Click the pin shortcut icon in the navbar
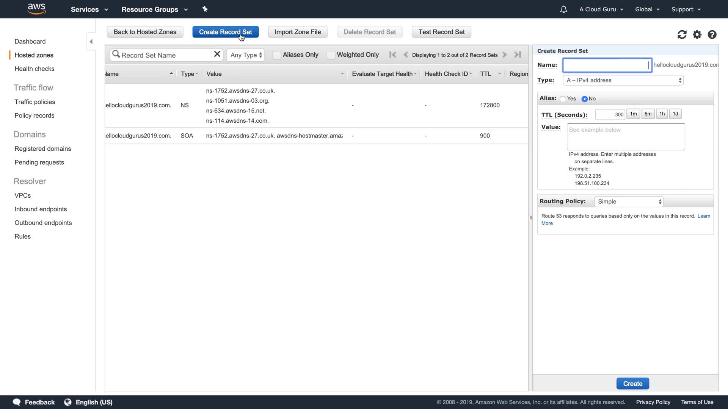728x409 pixels. point(205,9)
